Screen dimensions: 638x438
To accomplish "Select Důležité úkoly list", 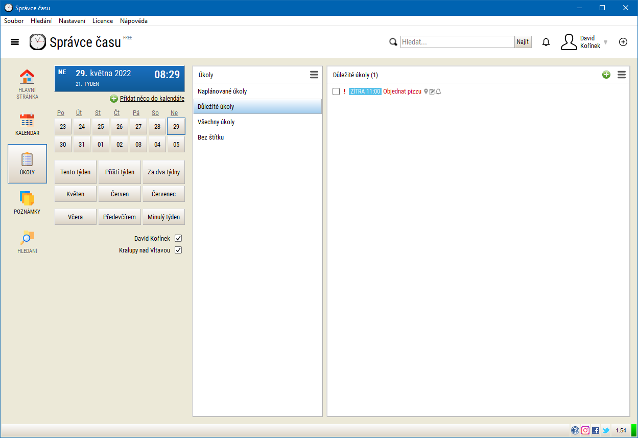I will (257, 107).
